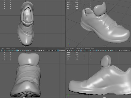The width and height of the screenshot is (131, 98).
Task: Click Select Camera icon in side view toolbar
Action: 67,50
